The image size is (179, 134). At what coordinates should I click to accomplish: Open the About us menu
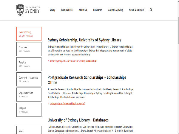coord(83,10)
